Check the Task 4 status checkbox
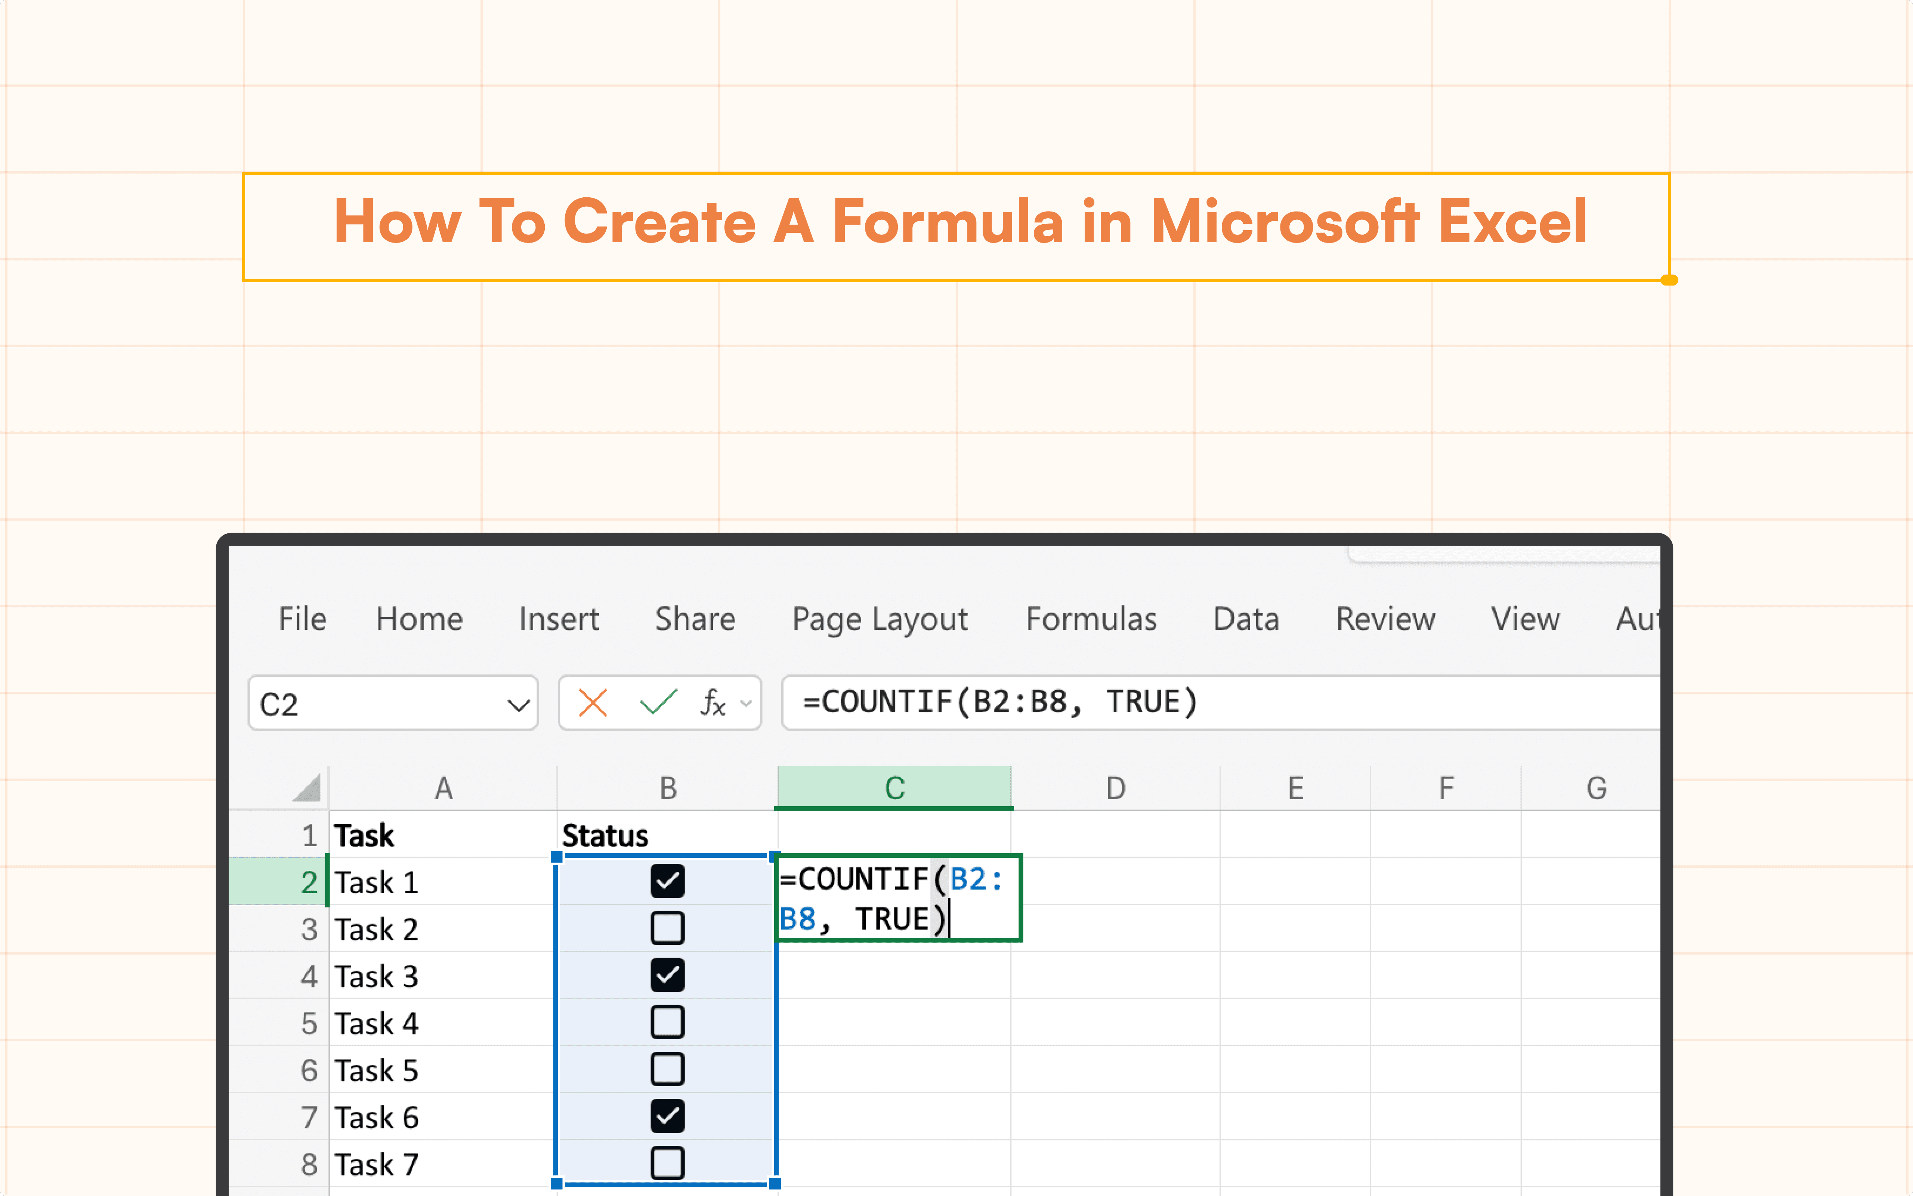The image size is (1913, 1196). 667,1022
